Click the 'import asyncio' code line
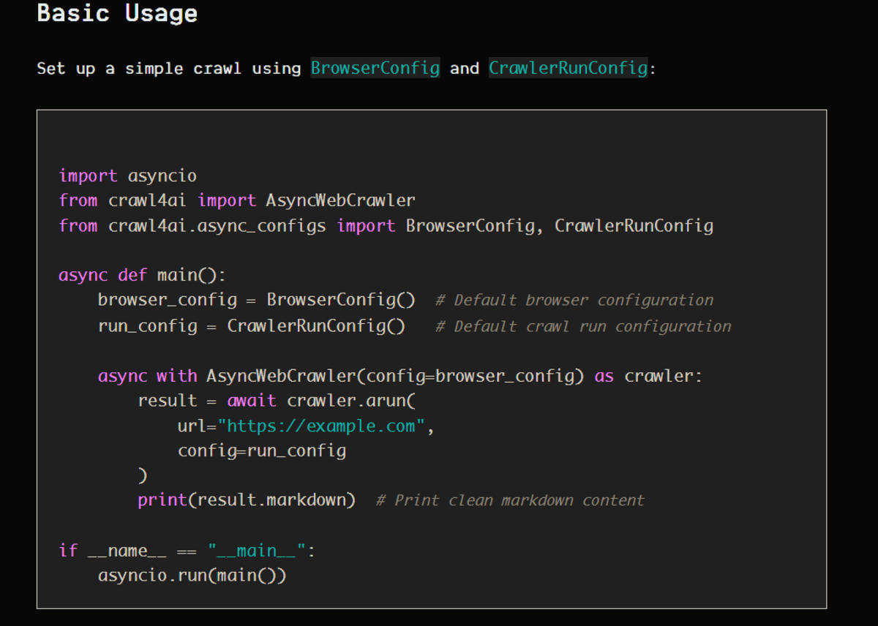The height and width of the screenshot is (626, 878). coord(128,176)
